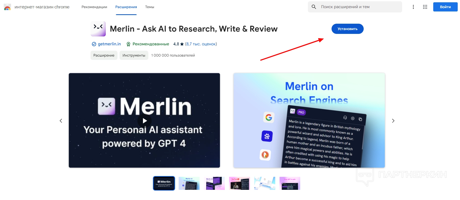Open the Google apps grid
The width and height of the screenshot is (460, 200).
425,7
